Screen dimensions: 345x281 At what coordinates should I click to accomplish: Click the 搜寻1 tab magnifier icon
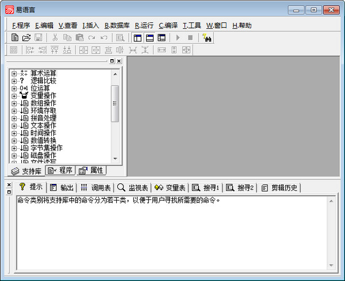[x=195, y=187]
